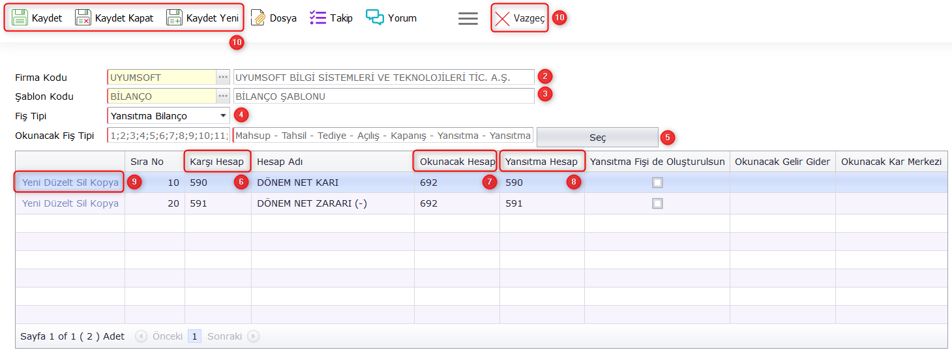Expand the Fiş Tipi dropdown

223,116
